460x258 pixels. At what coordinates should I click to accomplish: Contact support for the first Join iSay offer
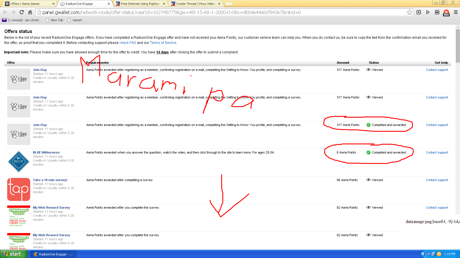(437, 70)
